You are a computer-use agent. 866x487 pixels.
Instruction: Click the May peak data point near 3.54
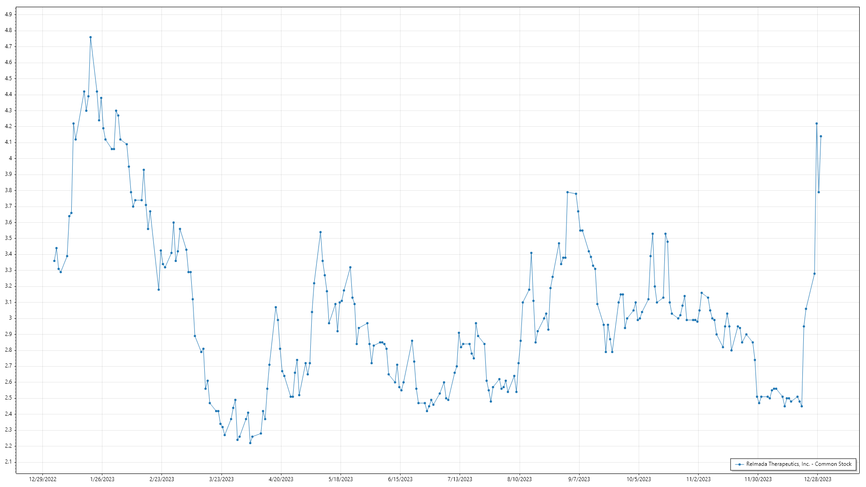320,232
